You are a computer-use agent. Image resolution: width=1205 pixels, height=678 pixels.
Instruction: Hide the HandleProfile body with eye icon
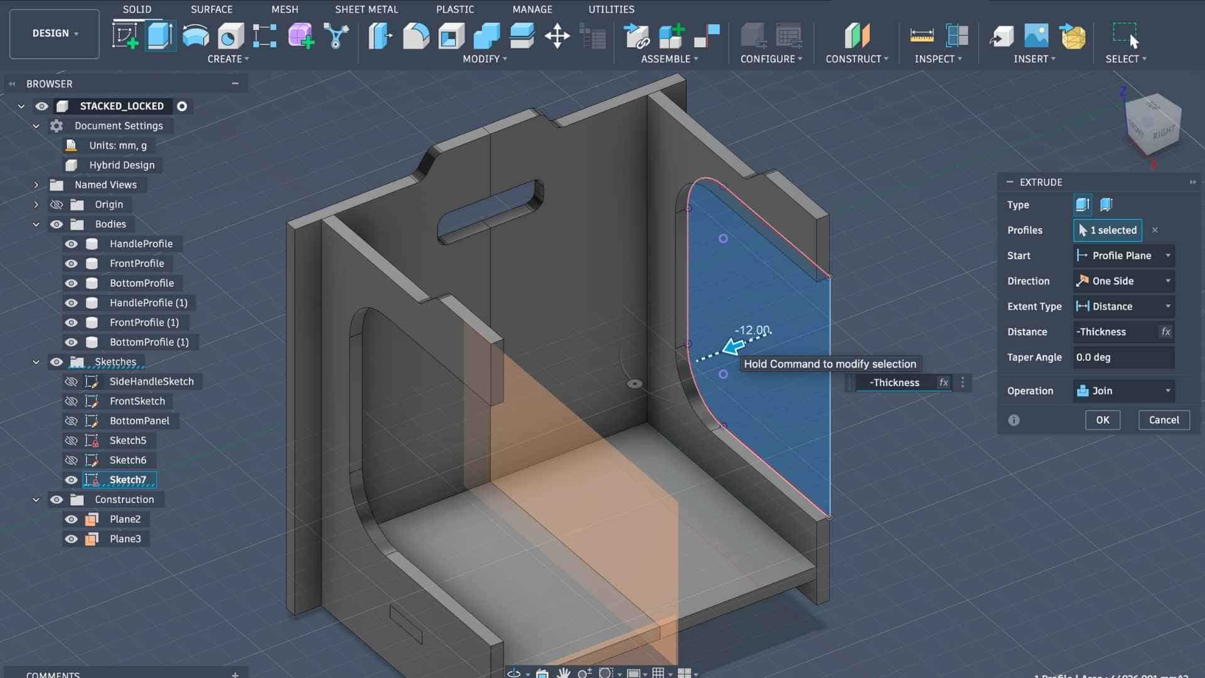(x=72, y=244)
